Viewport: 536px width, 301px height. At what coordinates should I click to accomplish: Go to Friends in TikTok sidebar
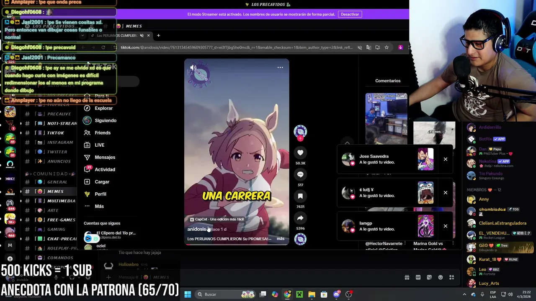tap(97, 133)
